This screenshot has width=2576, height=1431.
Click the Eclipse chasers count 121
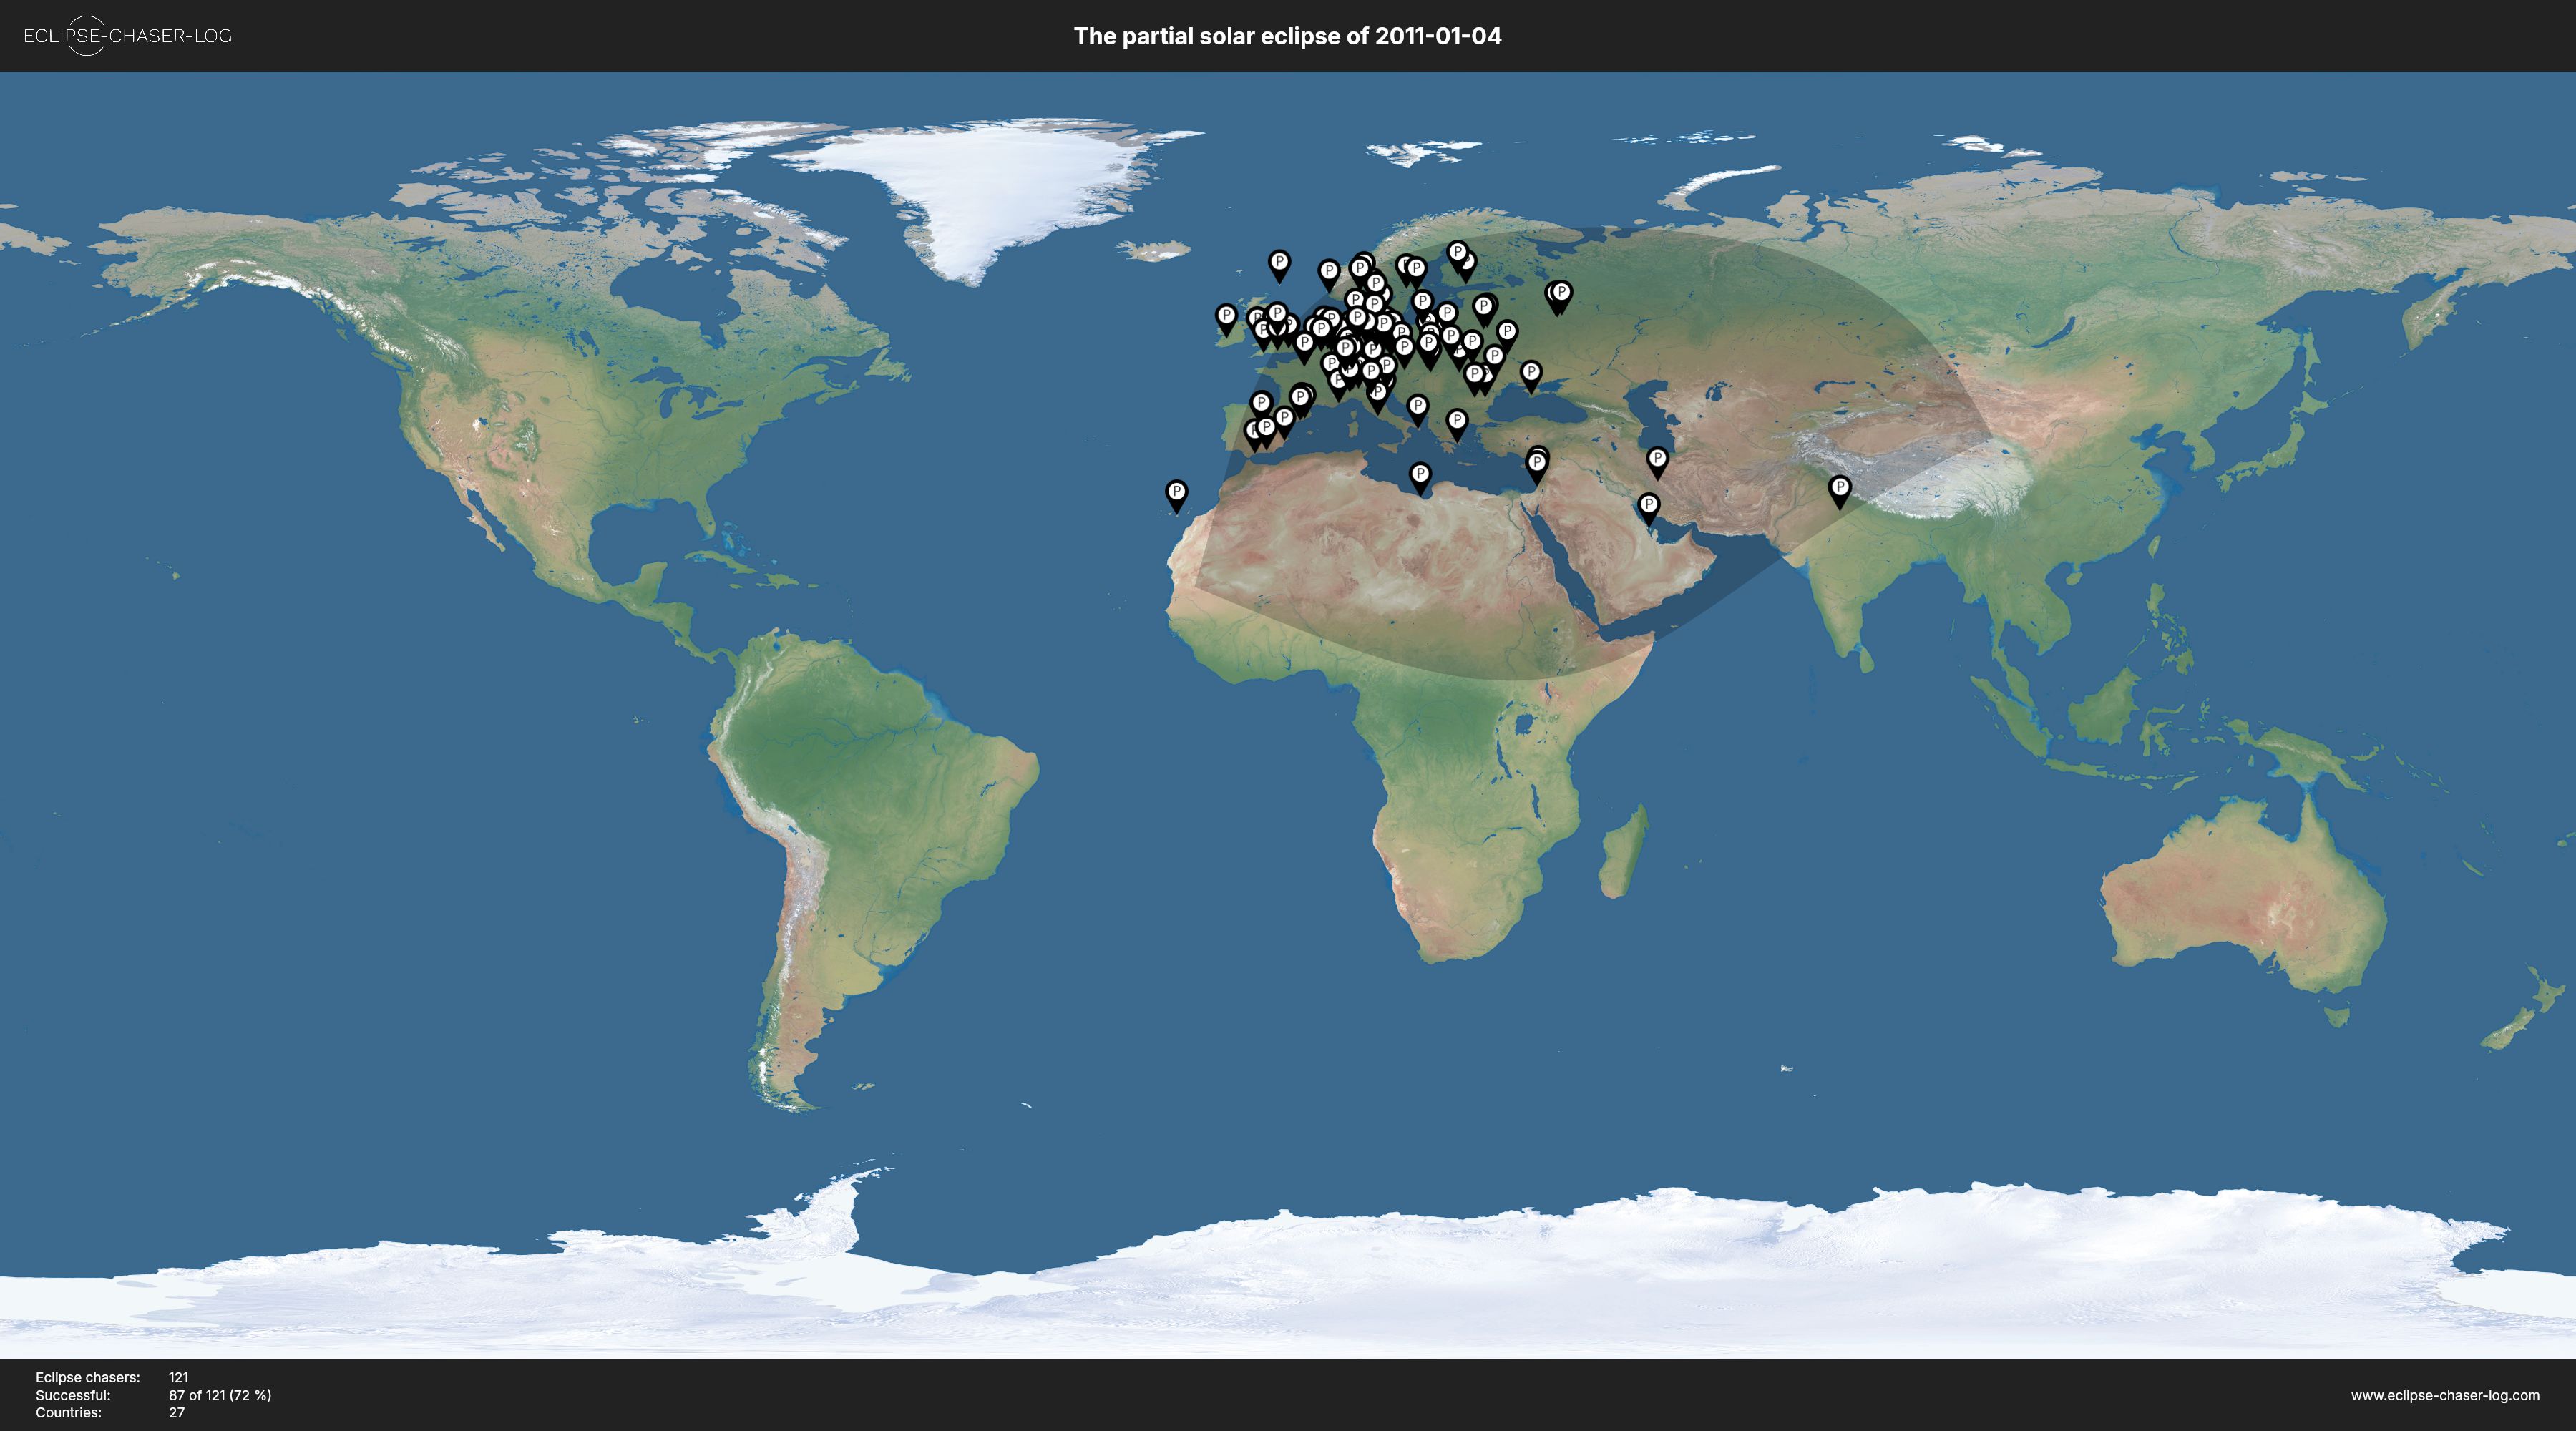[x=178, y=1377]
